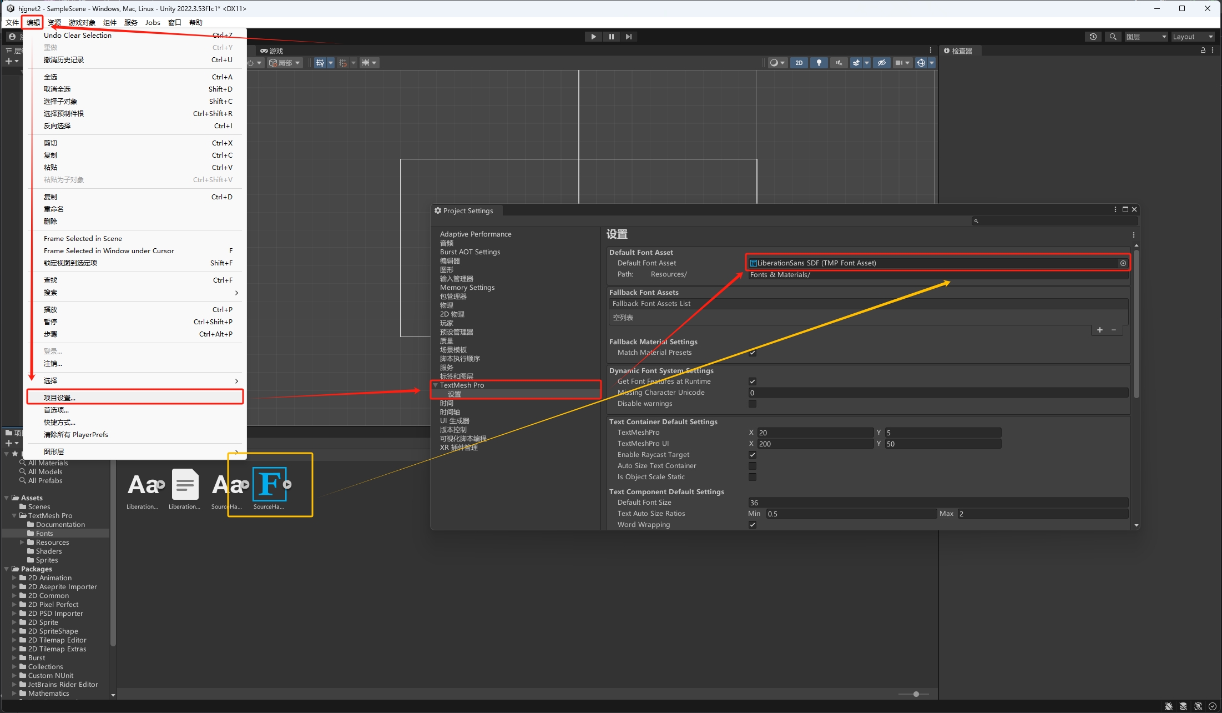Open the 图层 layers dropdown
Image resolution: width=1222 pixels, height=713 pixels.
point(1146,37)
